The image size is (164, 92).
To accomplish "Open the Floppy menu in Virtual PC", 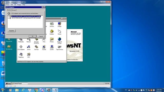I will coord(19,5).
